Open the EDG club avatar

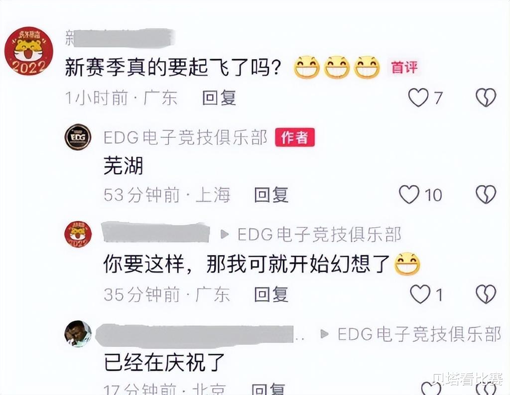78,137
